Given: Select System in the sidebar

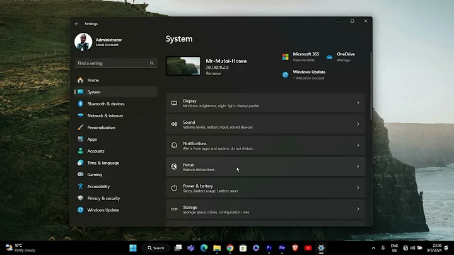Looking at the screenshot, I should tap(116, 92).
